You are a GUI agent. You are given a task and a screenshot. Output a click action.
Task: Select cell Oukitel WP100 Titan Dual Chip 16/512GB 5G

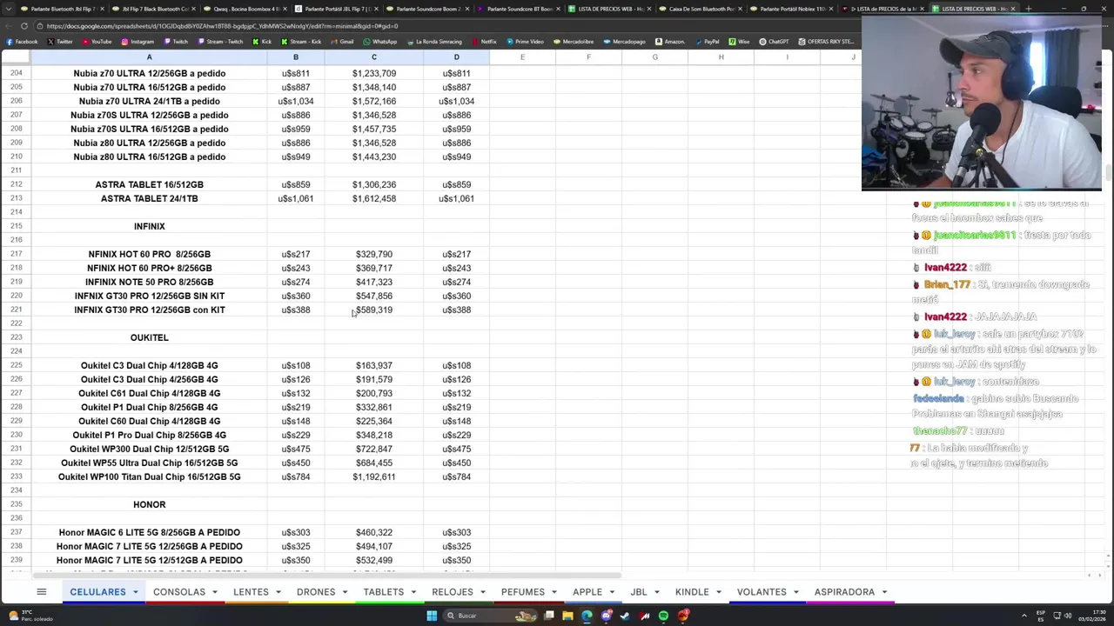pos(149,476)
